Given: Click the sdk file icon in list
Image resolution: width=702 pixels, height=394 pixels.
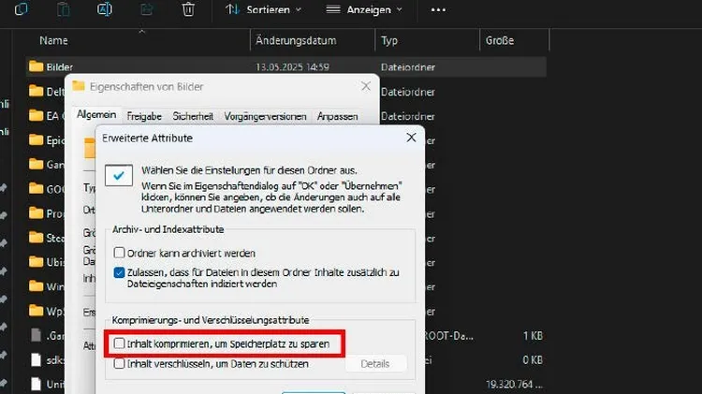Looking at the screenshot, I should tap(37, 358).
